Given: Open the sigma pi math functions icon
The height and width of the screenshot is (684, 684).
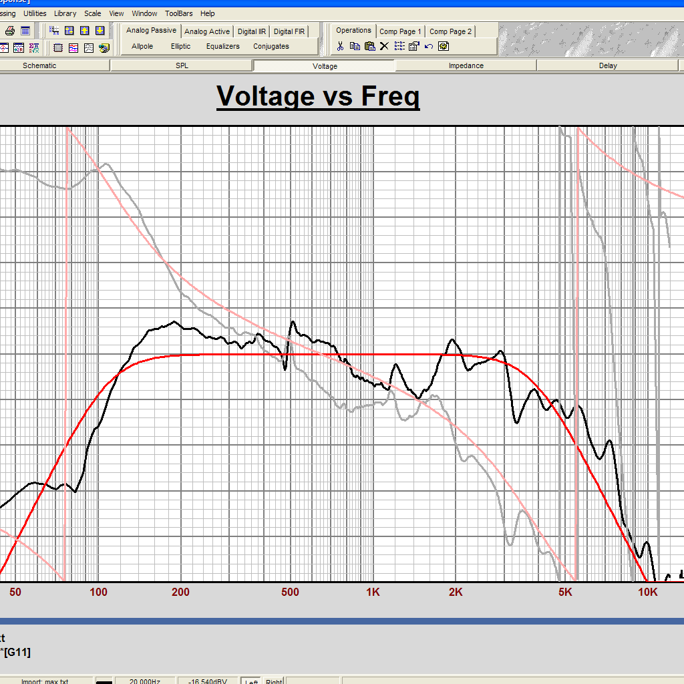Looking at the screenshot, I should pyautogui.click(x=34, y=47).
